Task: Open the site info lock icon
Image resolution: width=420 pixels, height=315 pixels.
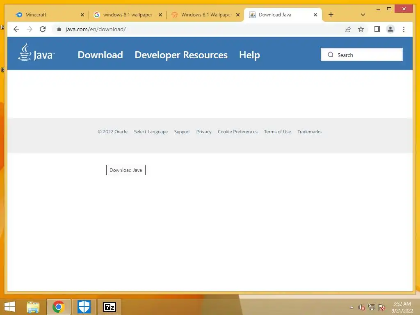Action: pos(59,29)
